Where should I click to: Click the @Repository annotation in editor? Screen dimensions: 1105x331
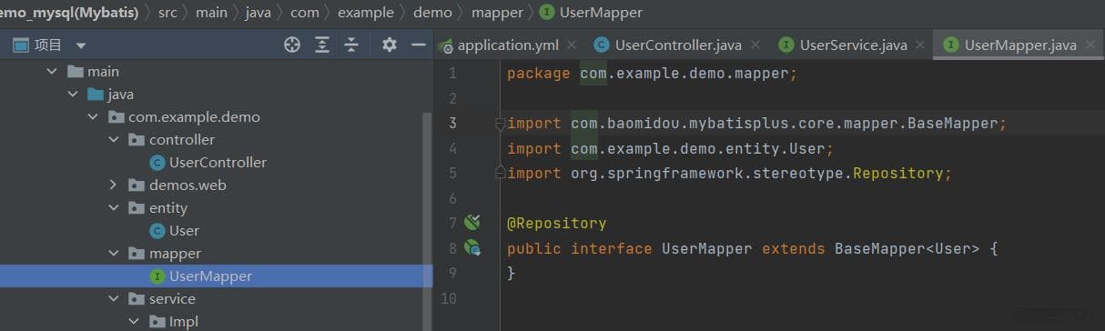pos(556,223)
